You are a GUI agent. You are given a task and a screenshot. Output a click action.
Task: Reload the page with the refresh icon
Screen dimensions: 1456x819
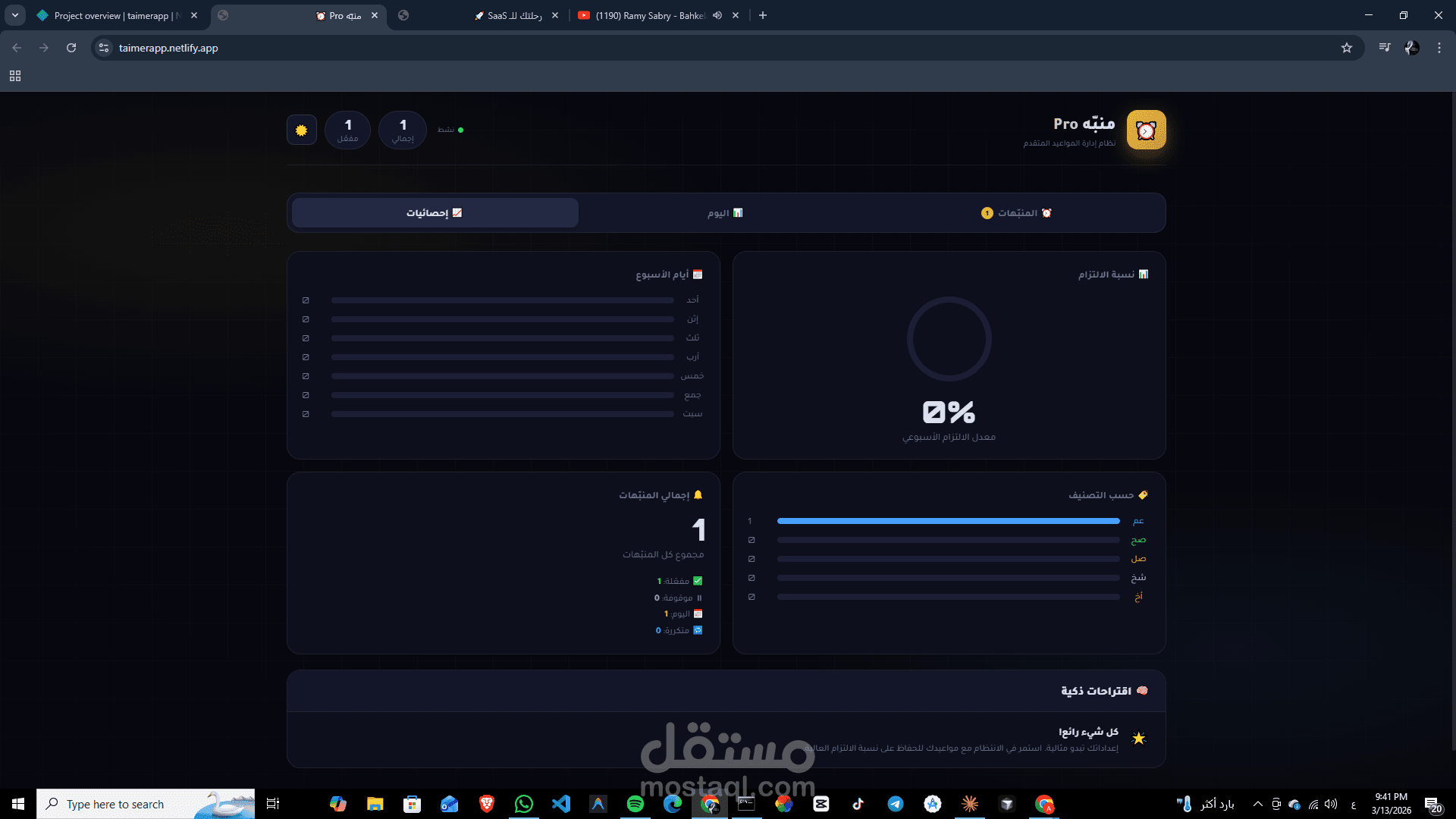tap(71, 48)
